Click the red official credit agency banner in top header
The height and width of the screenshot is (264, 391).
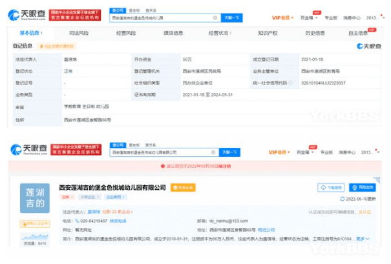pyautogui.click(x=75, y=15)
